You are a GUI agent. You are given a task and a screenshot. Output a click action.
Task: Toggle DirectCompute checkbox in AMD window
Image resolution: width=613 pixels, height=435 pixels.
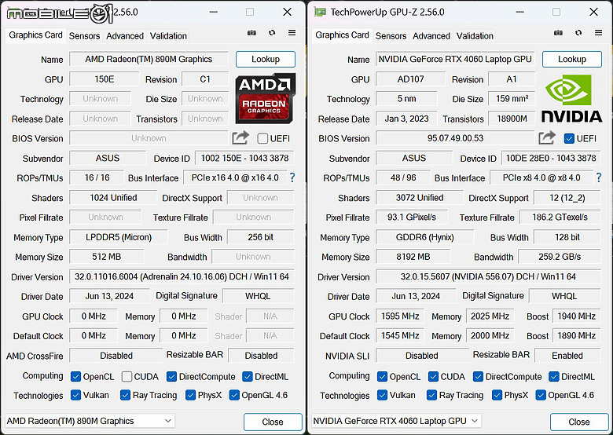point(171,377)
